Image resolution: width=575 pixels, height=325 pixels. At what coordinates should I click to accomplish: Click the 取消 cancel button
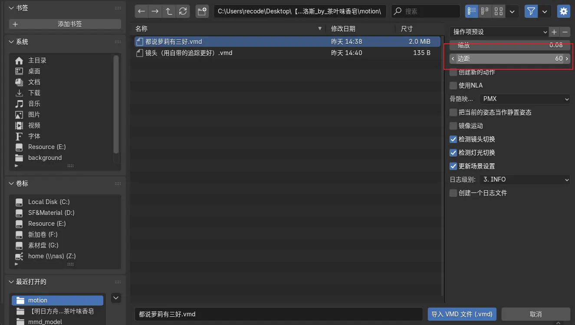coord(536,314)
